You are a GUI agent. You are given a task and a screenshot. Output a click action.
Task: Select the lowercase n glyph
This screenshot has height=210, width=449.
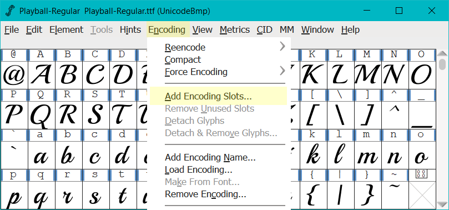point(395,156)
